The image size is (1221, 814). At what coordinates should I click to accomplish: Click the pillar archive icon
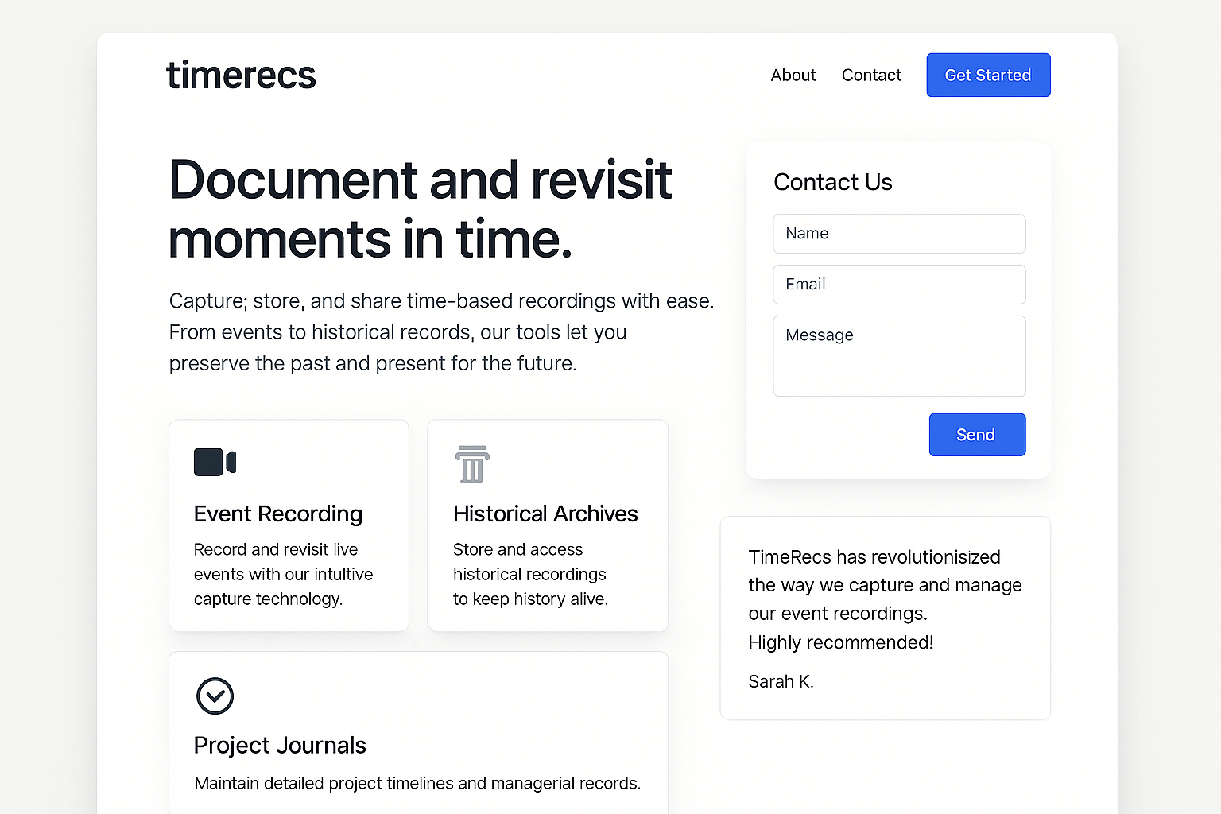tap(472, 464)
